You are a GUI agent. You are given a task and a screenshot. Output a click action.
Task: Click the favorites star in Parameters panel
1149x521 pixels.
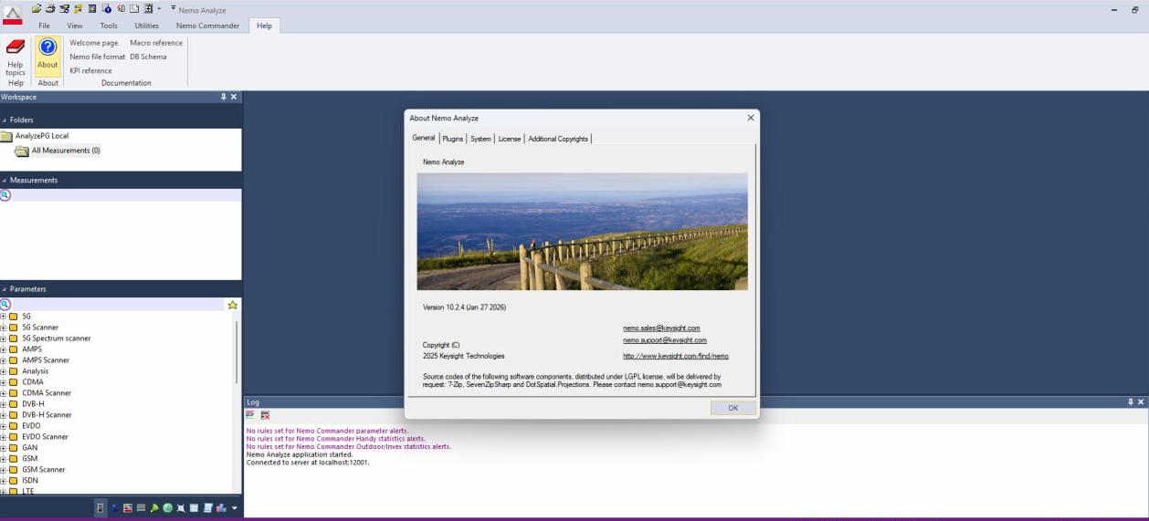pos(233,305)
